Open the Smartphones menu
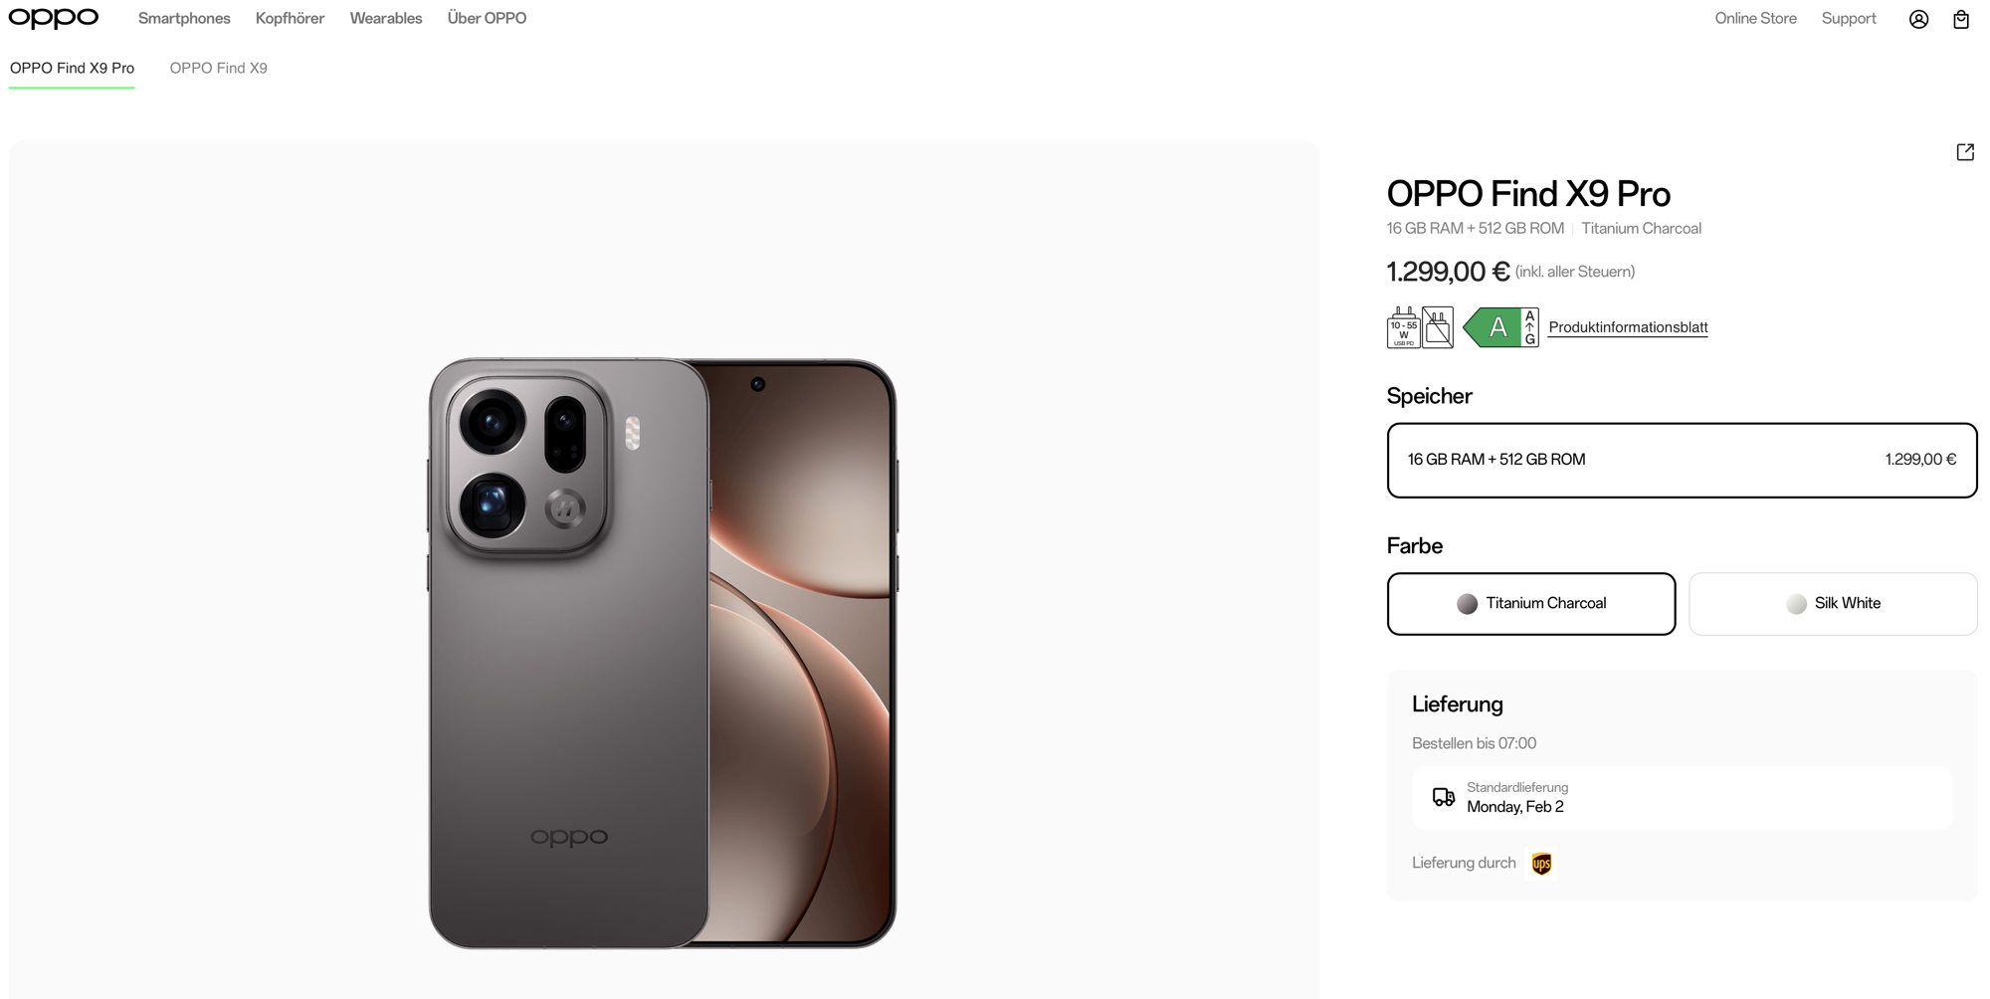This screenshot has height=999, width=1990. (184, 18)
